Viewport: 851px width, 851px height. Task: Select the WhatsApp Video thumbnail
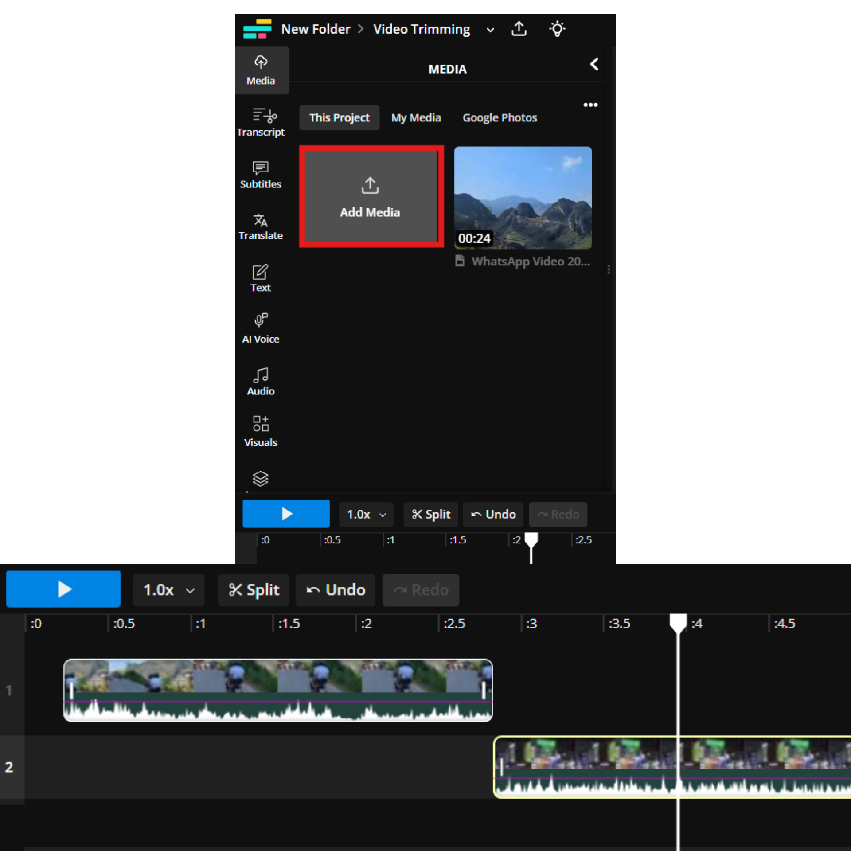[x=523, y=197]
